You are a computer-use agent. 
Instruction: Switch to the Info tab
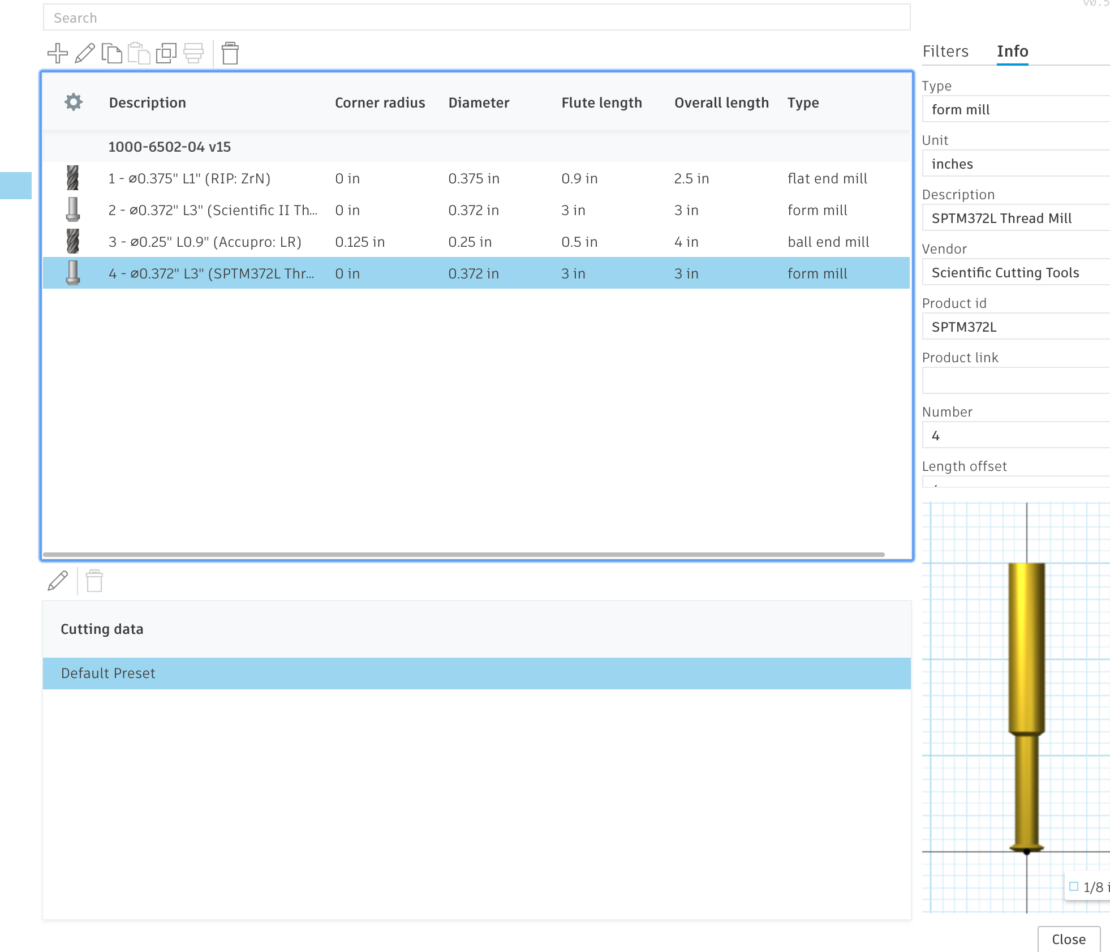coord(1013,51)
